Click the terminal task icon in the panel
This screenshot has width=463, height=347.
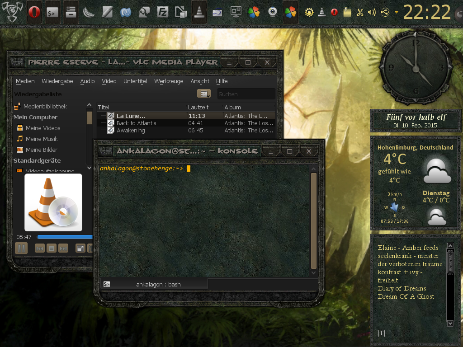(x=53, y=12)
